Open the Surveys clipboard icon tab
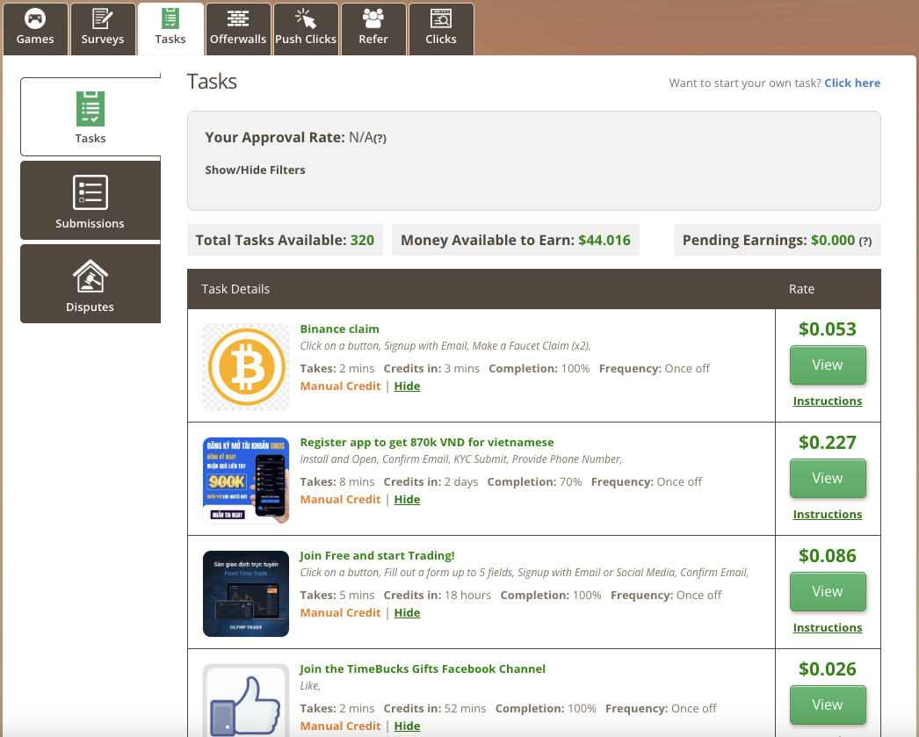 coord(103,18)
